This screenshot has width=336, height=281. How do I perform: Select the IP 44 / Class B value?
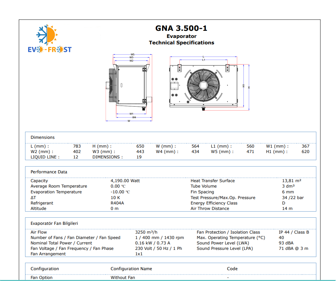[x=294, y=232]
